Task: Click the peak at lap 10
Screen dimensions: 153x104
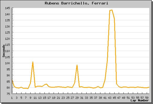Action: [33, 62]
